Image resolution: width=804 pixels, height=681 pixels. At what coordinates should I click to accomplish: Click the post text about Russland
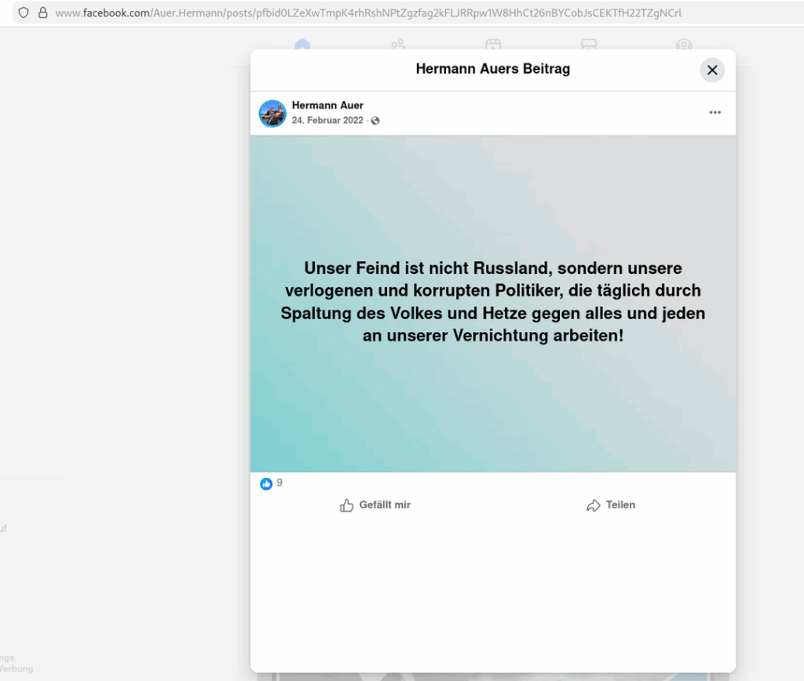pyautogui.click(x=492, y=301)
